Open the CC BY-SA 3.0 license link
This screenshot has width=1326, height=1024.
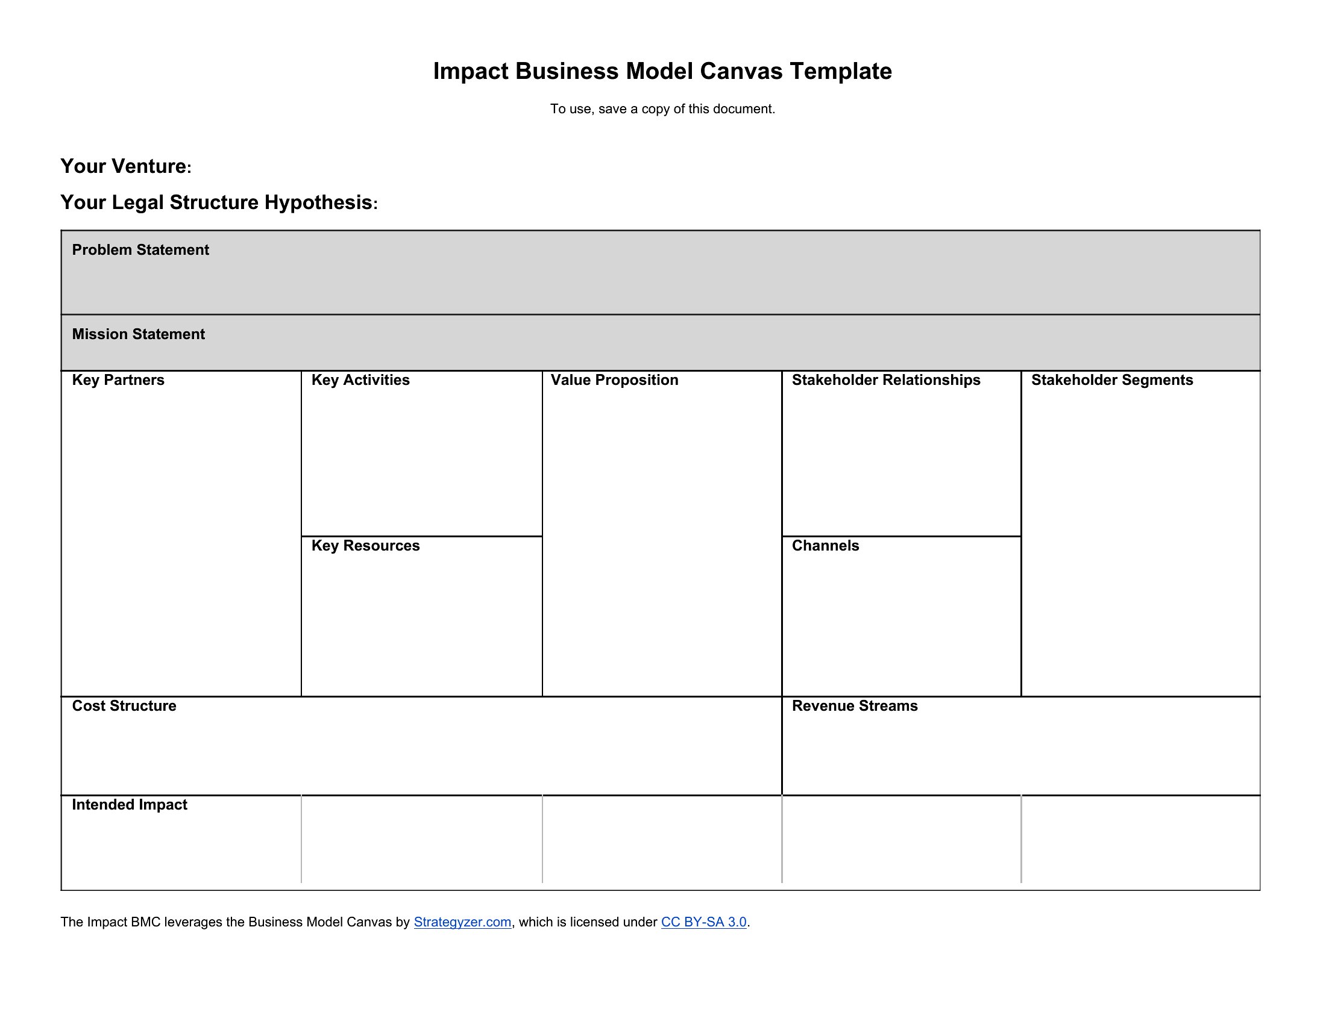(703, 922)
